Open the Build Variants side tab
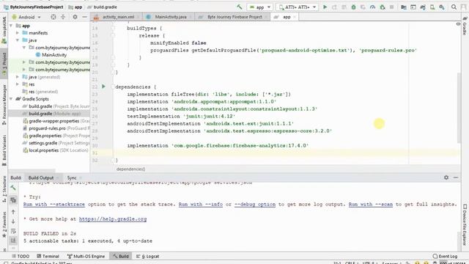The width and height of the screenshot is (469, 264). [x=4, y=150]
